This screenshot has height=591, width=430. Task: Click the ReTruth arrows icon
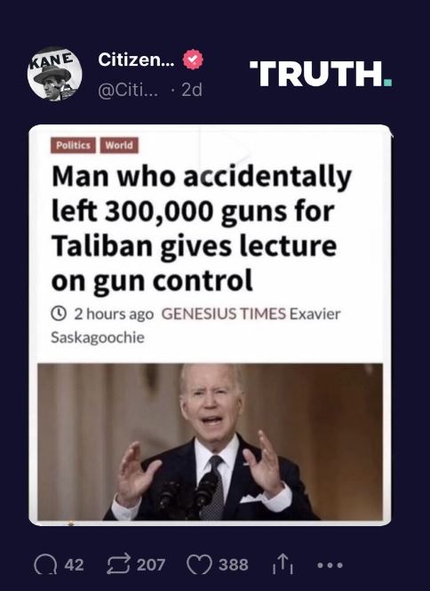tap(119, 564)
